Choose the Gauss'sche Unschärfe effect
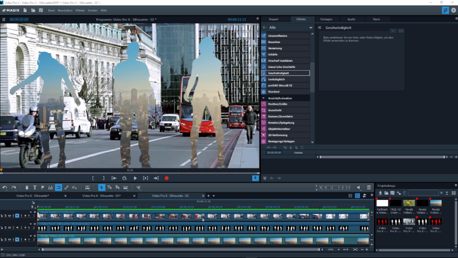 pyautogui.click(x=285, y=67)
